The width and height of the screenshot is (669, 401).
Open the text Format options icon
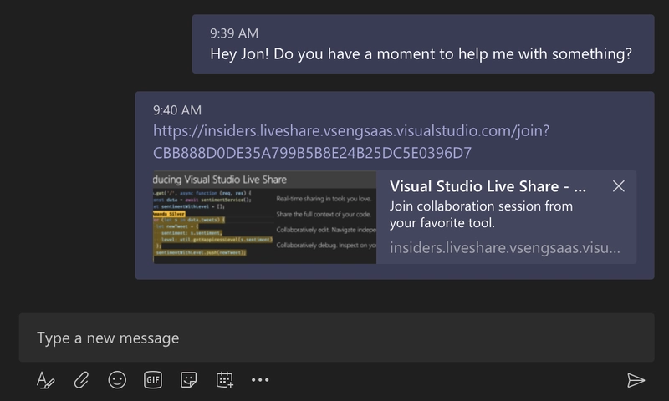[46, 379]
